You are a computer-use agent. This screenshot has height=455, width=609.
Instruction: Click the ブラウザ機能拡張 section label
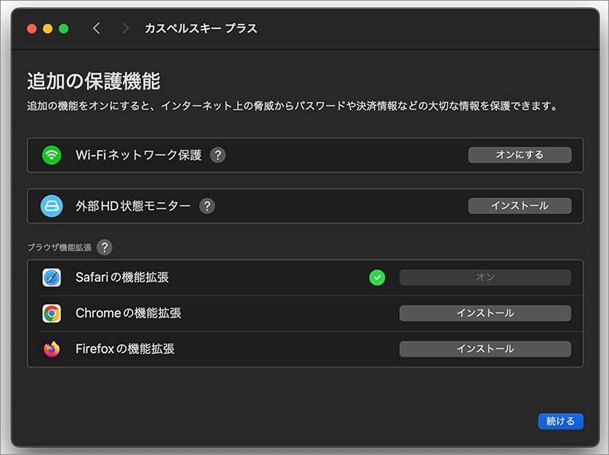pos(60,247)
